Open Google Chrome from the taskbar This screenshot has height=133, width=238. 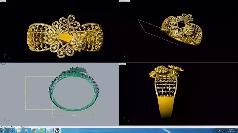[34, 131]
